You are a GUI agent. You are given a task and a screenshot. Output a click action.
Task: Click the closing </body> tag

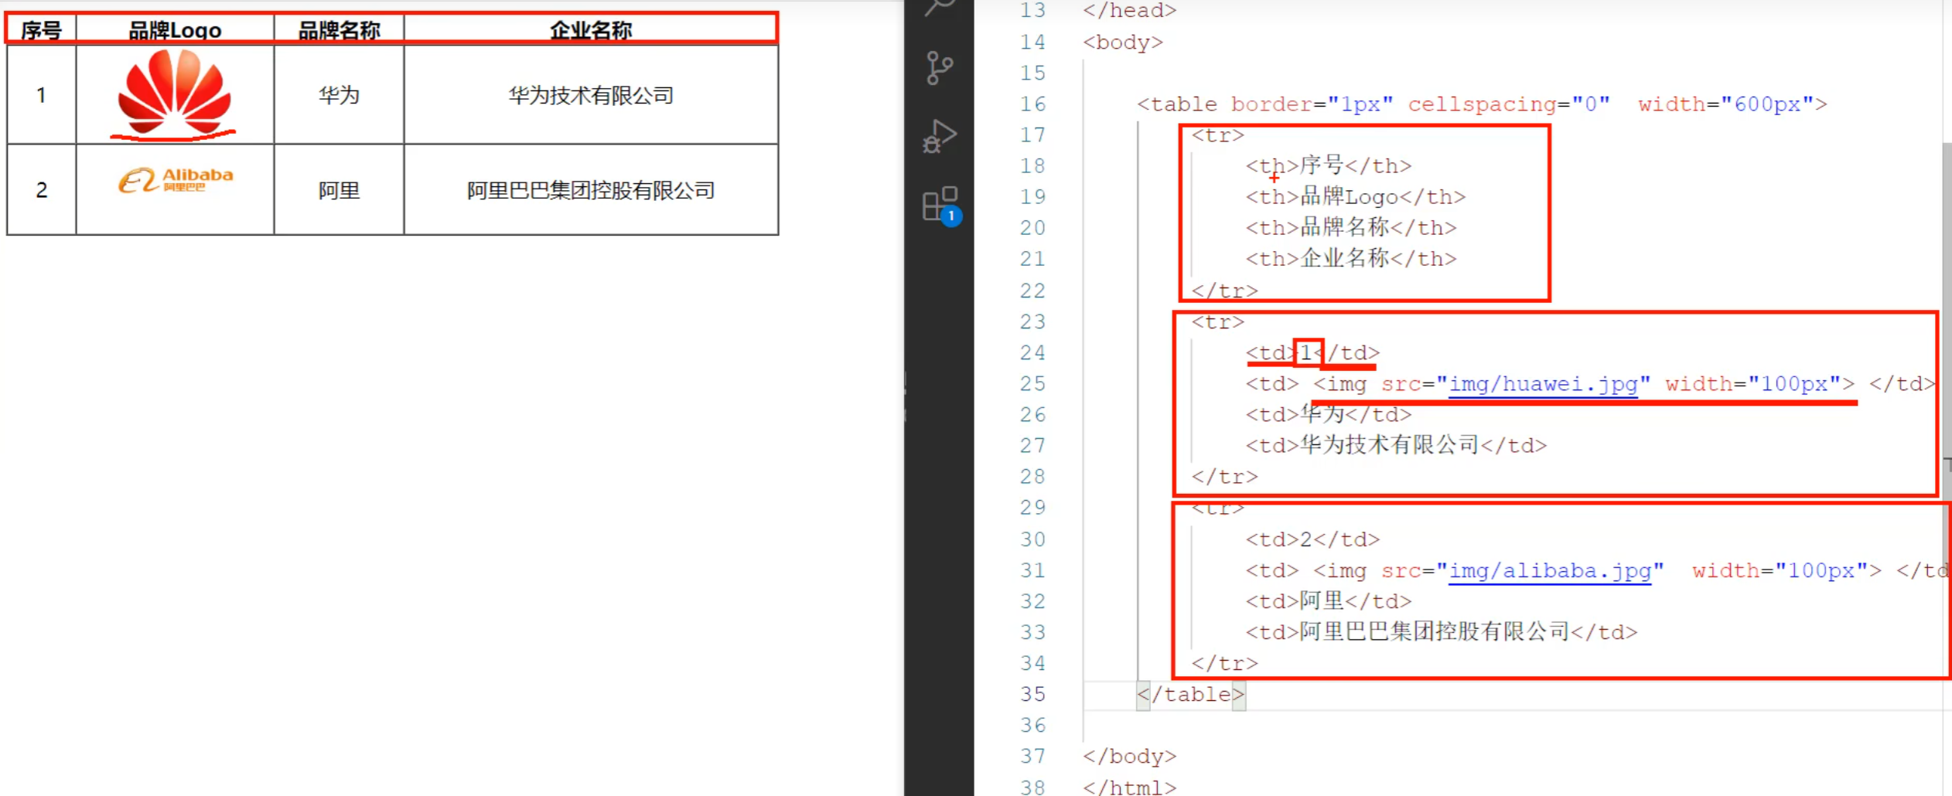tap(1129, 757)
